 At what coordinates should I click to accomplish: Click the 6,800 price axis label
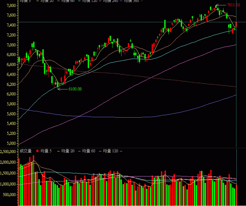(x=11, y=55)
